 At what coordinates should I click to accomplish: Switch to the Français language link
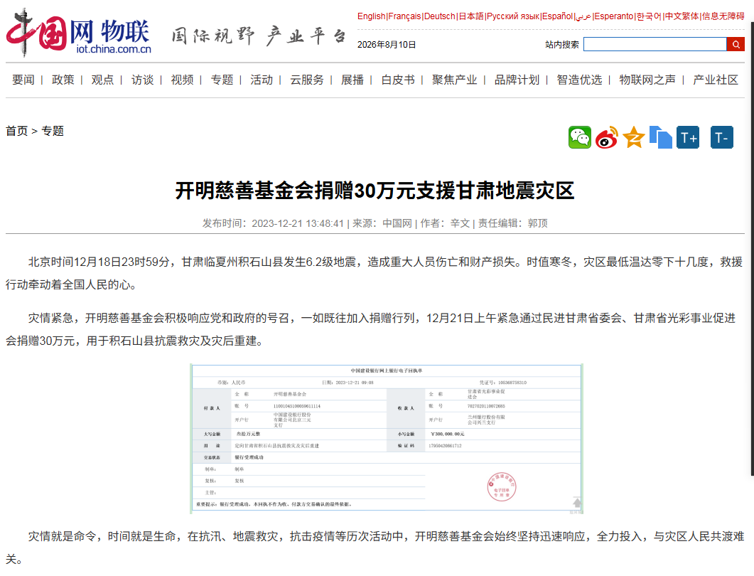(x=404, y=16)
